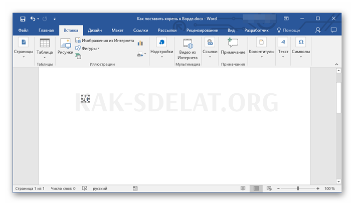
Task: Collapse the ribbon with the caret
Action: point(336,64)
